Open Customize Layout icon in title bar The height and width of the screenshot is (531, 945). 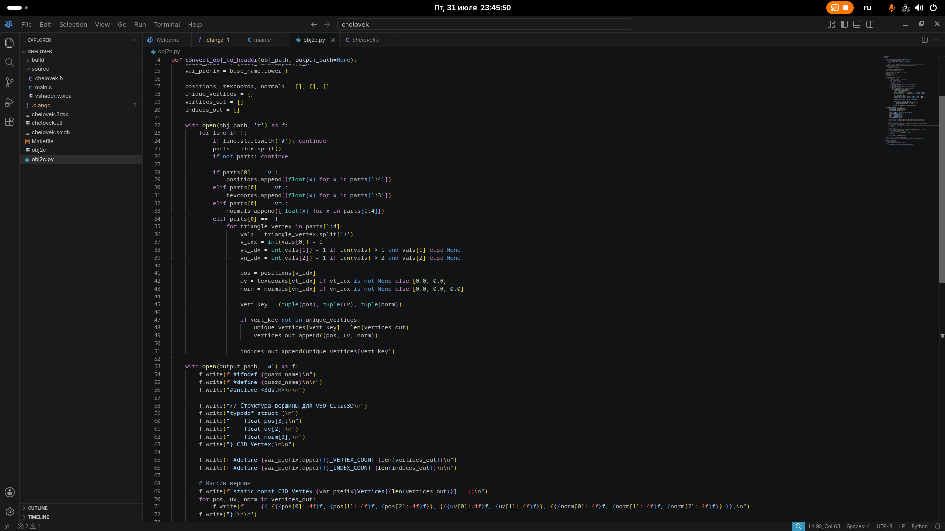[x=831, y=24]
